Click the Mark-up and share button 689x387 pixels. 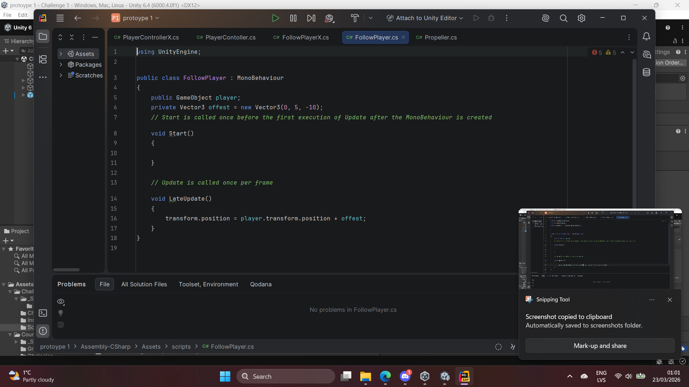pos(600,346)
